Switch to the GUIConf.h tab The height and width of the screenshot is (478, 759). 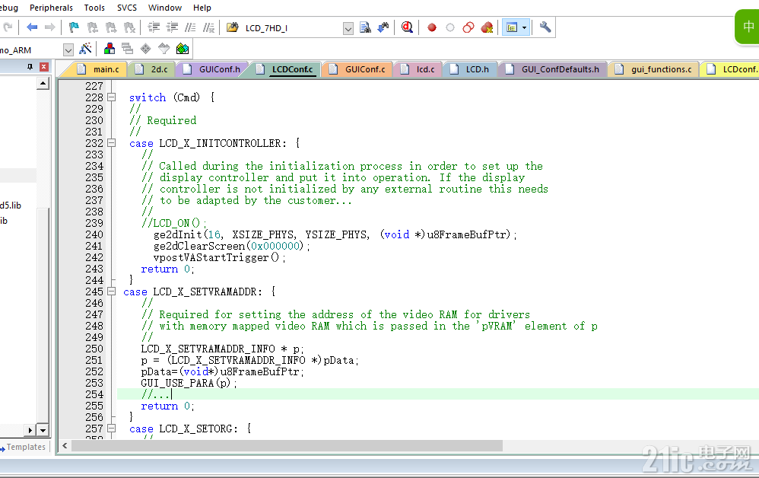213,69
